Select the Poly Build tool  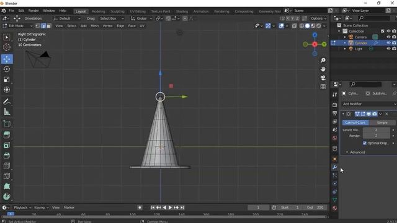pos(7,186)
